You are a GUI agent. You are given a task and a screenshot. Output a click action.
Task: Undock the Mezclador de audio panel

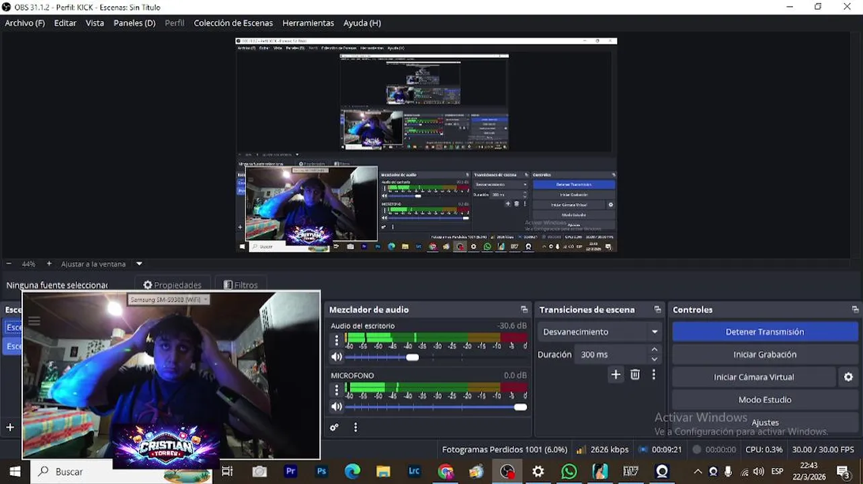tap(524, 310)
